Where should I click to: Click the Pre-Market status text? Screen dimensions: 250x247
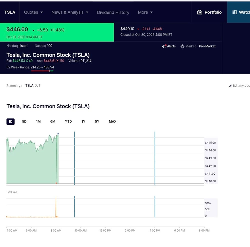click(207, 46)
